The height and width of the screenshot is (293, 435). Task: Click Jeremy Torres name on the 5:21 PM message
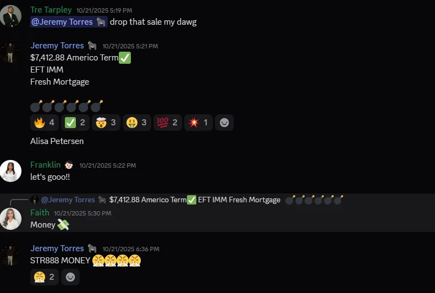point(57,46)
